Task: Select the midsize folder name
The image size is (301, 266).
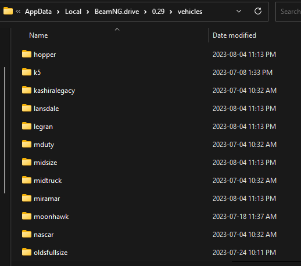Action: (x=45, y=163)
